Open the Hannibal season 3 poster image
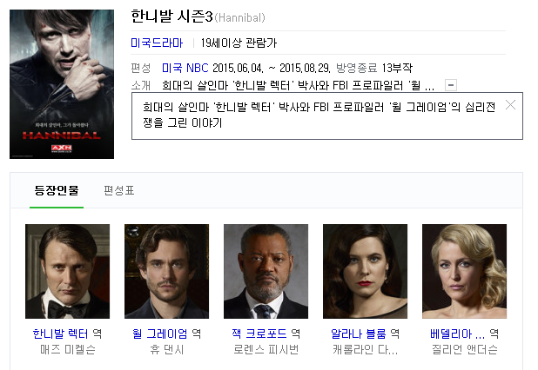Viewport: 538px width, 370px height. pyautogui.click(x=62, y=84)
